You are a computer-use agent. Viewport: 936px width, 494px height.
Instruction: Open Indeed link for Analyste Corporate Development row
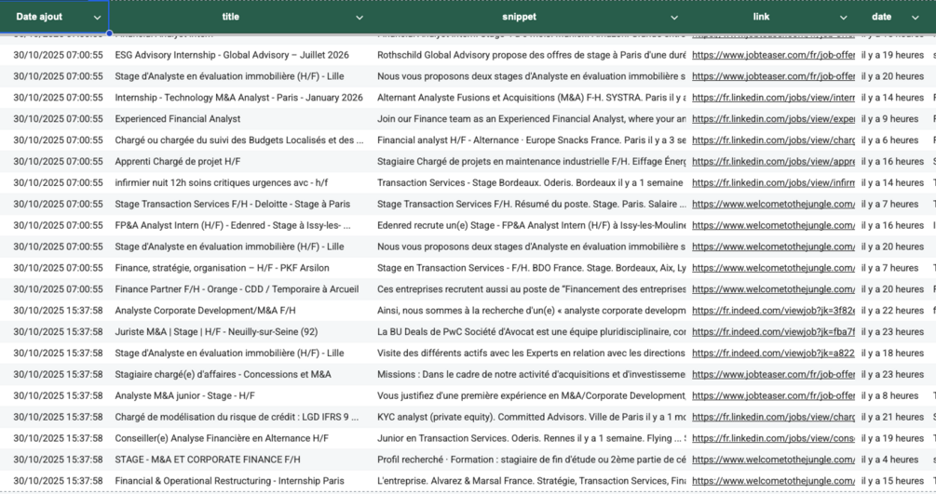tap(773, 310)
